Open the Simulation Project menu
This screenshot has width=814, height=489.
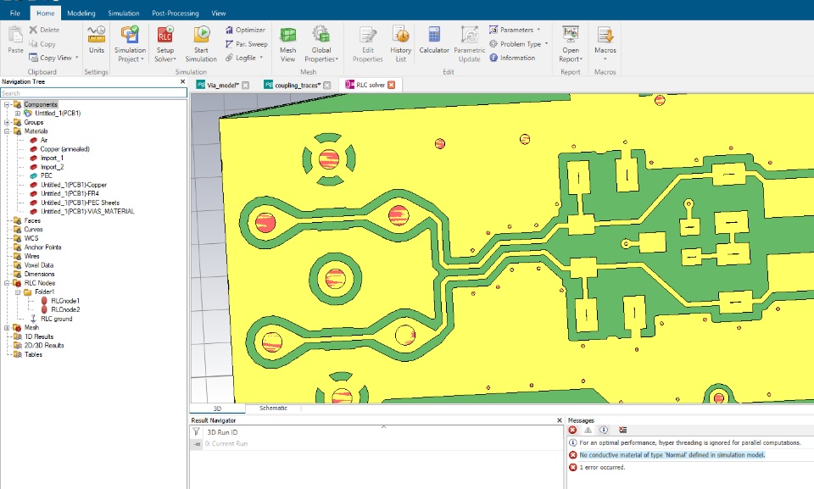coord(130,43)
